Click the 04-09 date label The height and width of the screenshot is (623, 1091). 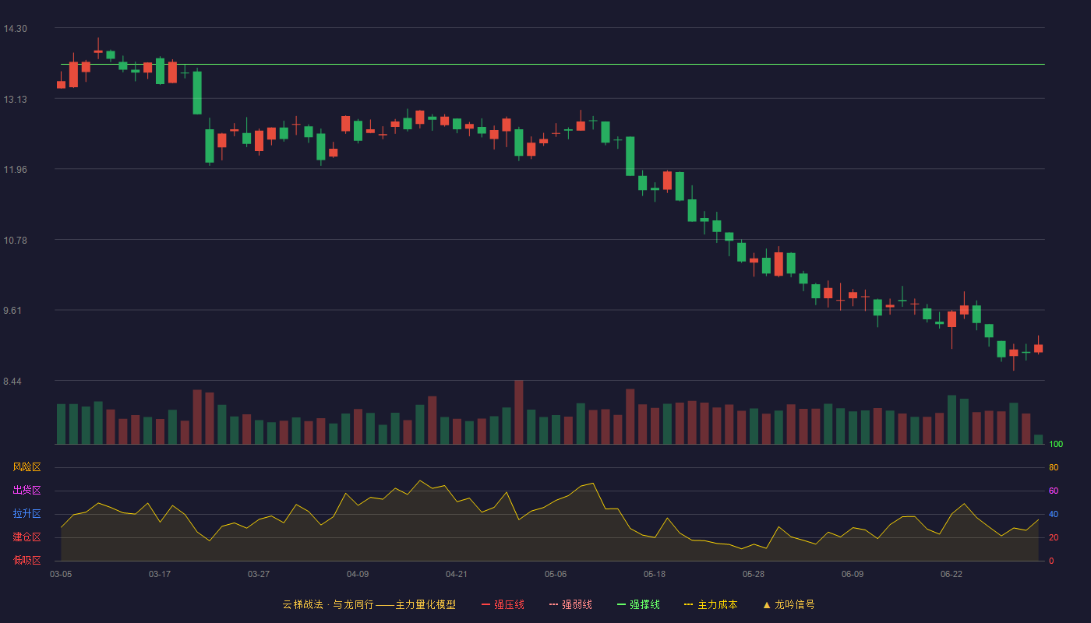(358, 574)
